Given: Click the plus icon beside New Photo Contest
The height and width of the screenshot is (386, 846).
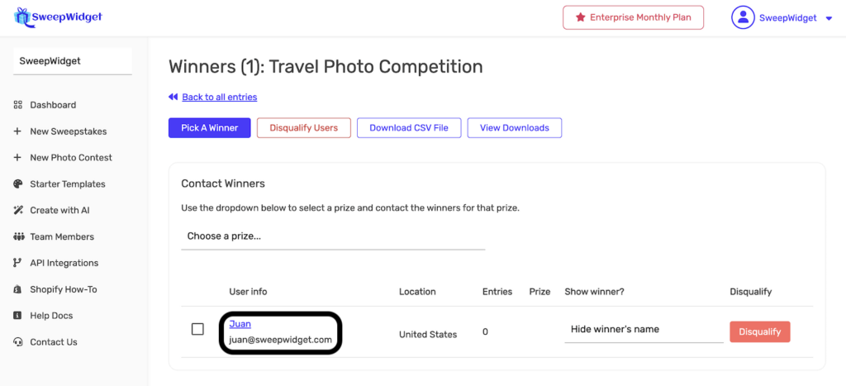Looking at the screenshot, I should click(x=17, y=158).
